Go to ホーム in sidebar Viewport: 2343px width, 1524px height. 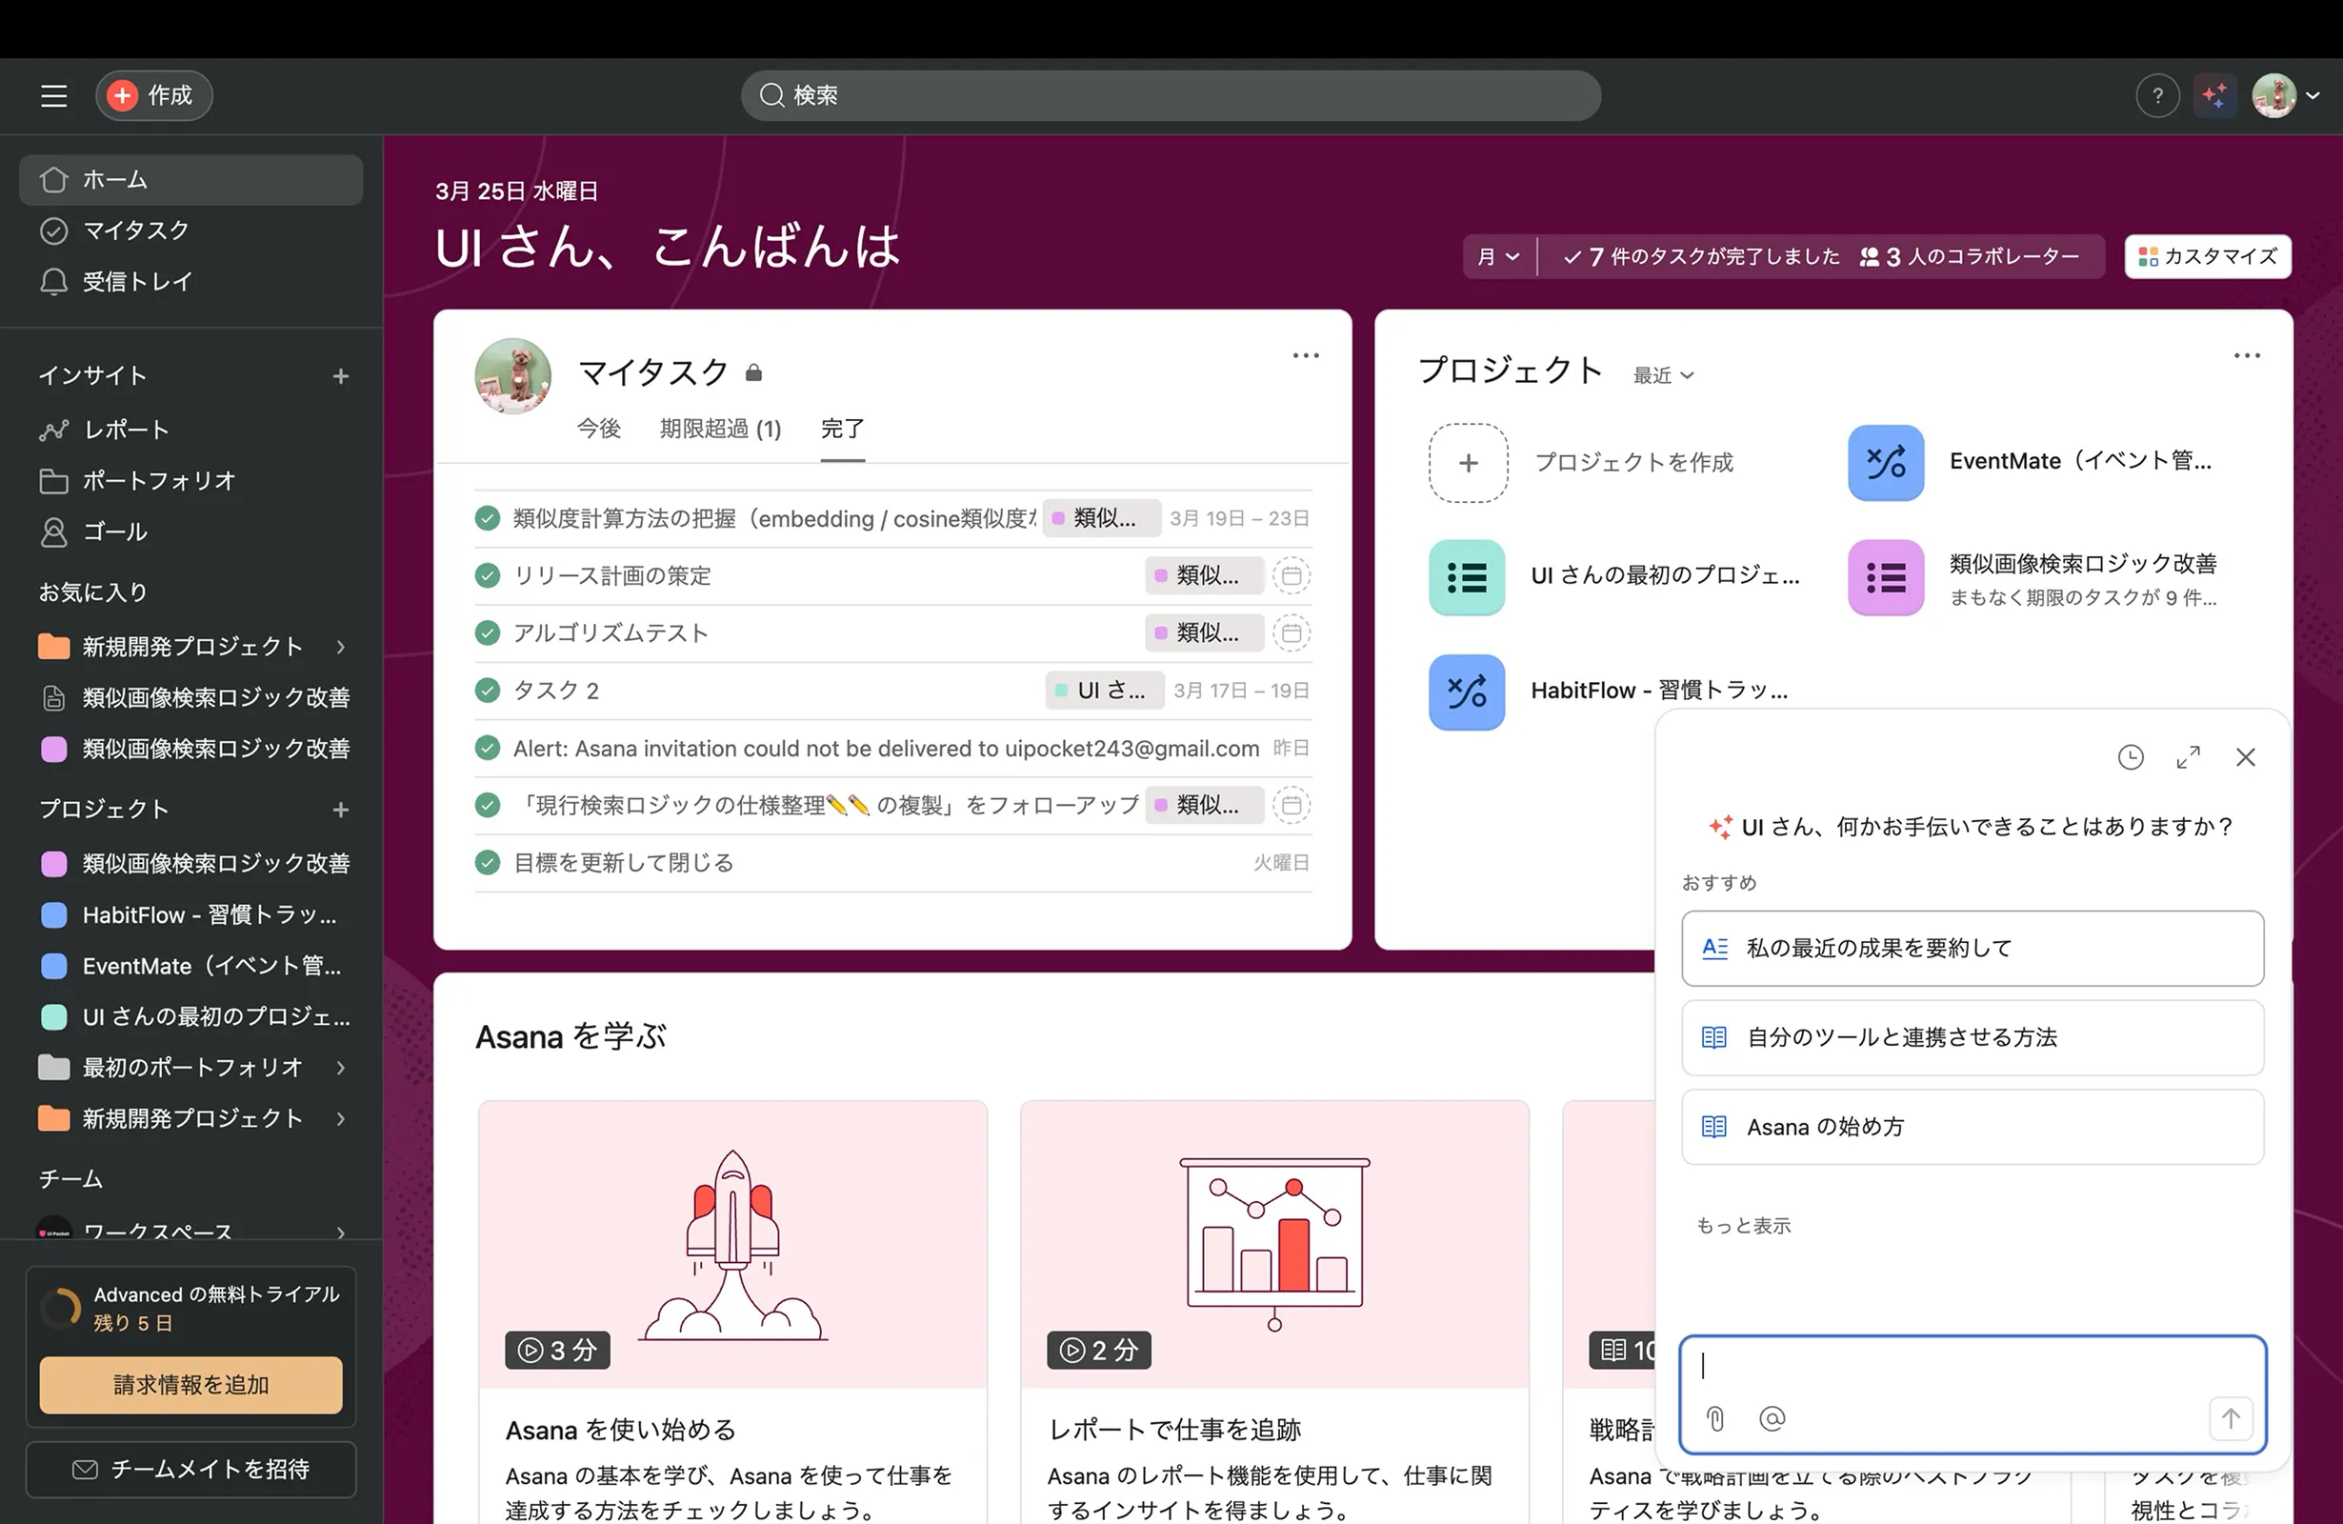pos(191,179)
